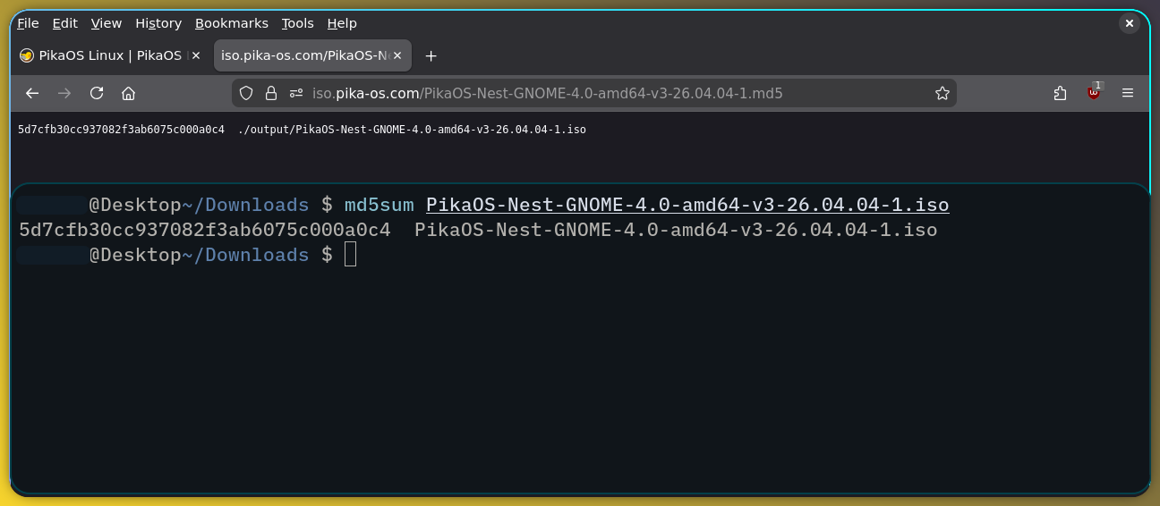Open tracking protection shield panel
Image resolution: width=1160 pixels, height=506 pixels.
click(246, 93)
